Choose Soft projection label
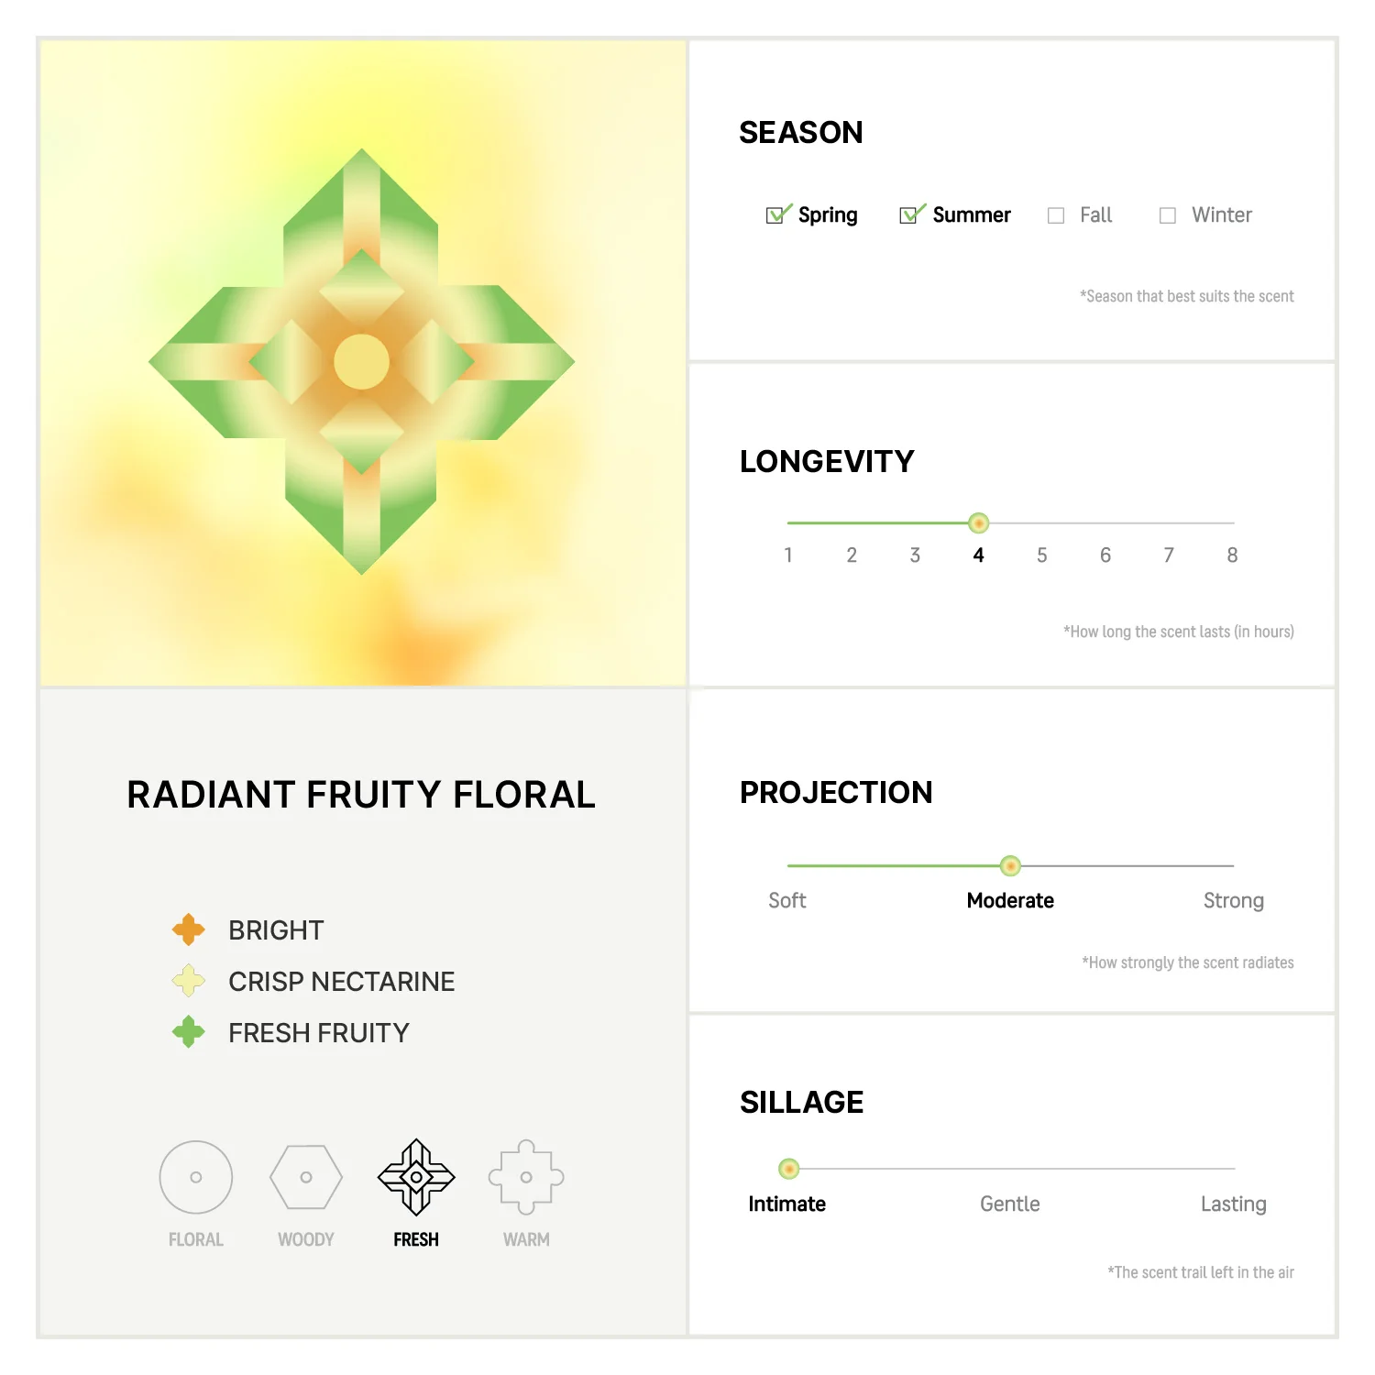 pos(787,901)
